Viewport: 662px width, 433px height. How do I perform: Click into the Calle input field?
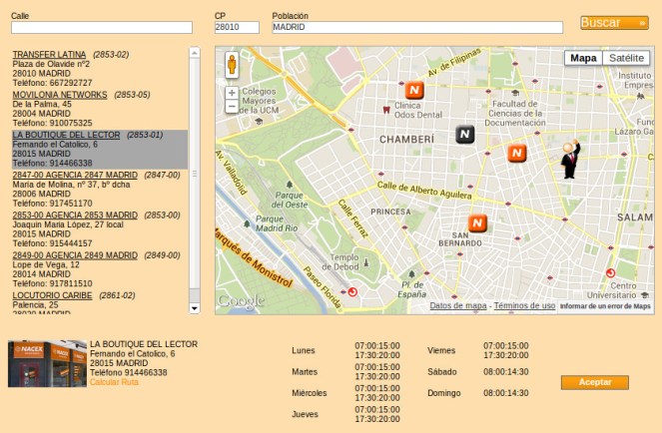click(102, 27)
